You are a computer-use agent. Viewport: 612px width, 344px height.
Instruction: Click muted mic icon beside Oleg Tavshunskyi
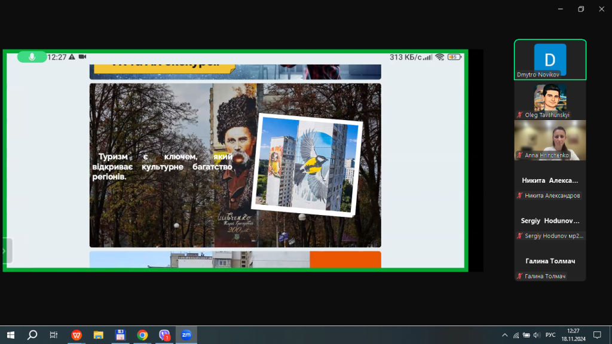(x=520, y=115)
